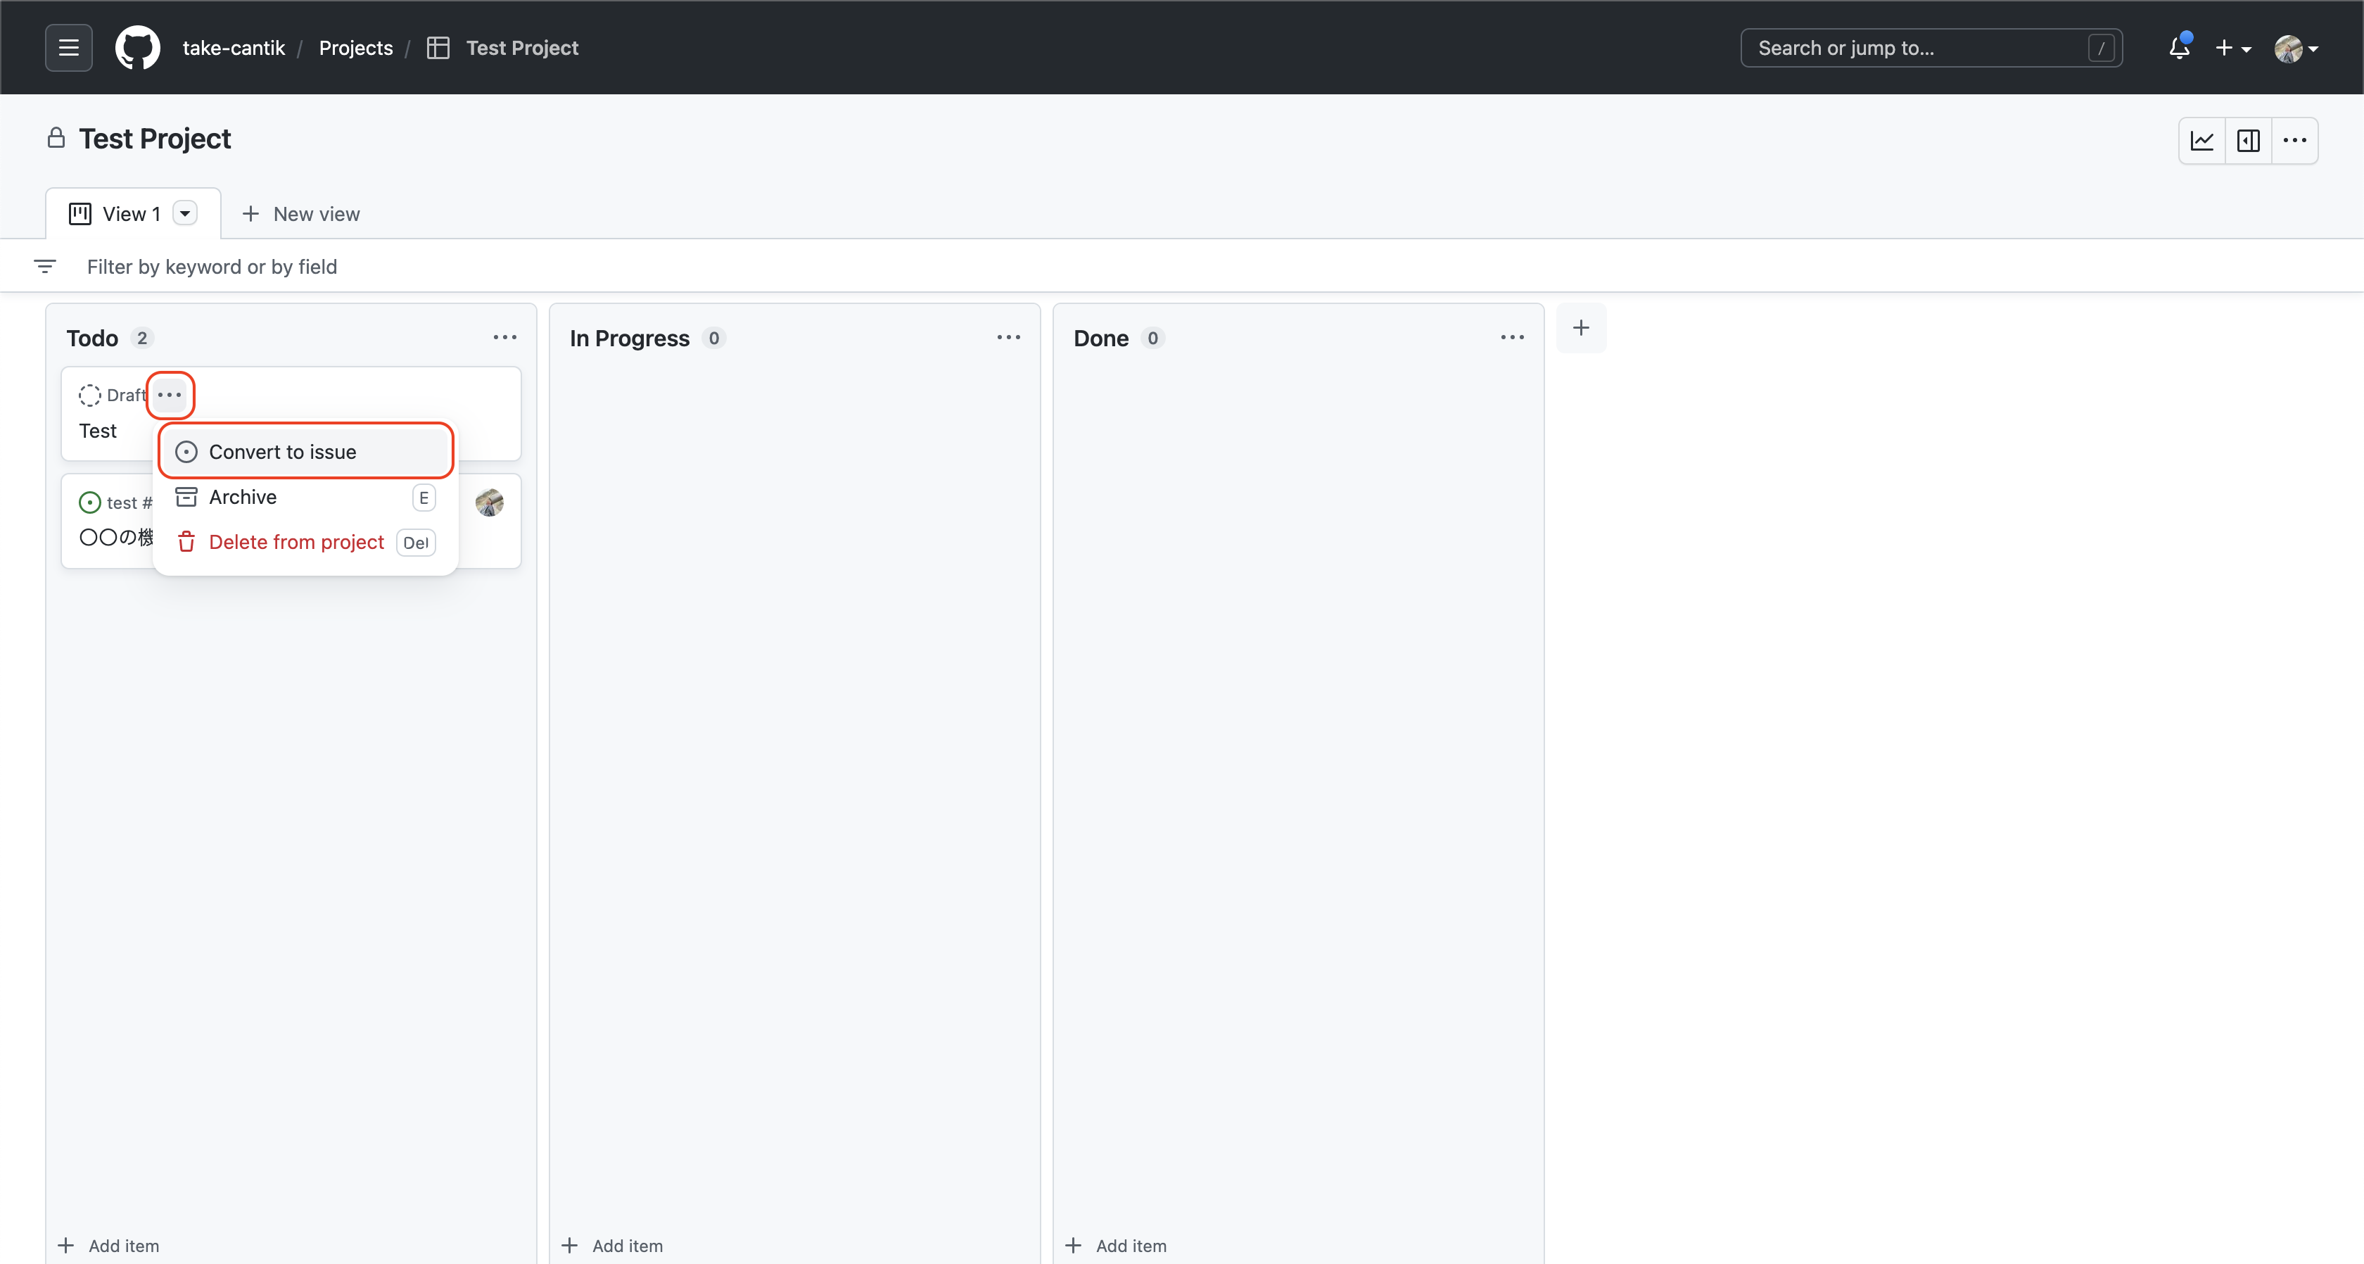Expand the View 1 options dropdown

[x=185, y=214]
